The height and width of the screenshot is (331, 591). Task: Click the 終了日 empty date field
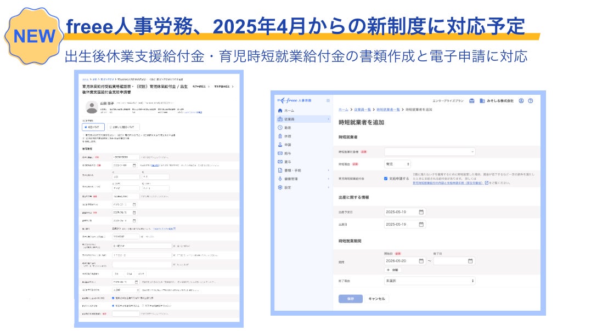(454, 261)
